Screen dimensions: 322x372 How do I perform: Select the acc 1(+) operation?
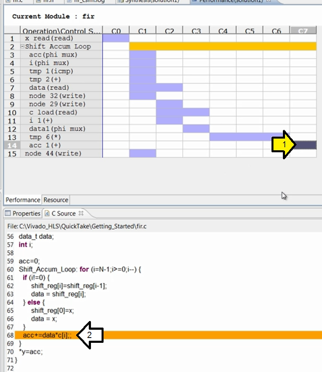tap(61, 145)
